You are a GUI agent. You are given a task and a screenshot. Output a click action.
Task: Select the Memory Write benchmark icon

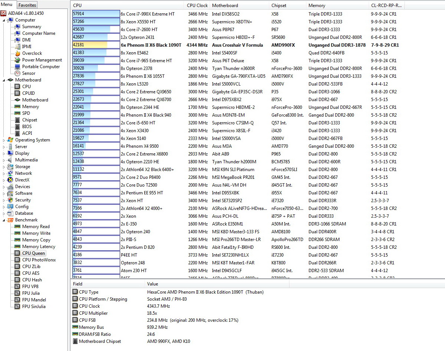[17, 233]
